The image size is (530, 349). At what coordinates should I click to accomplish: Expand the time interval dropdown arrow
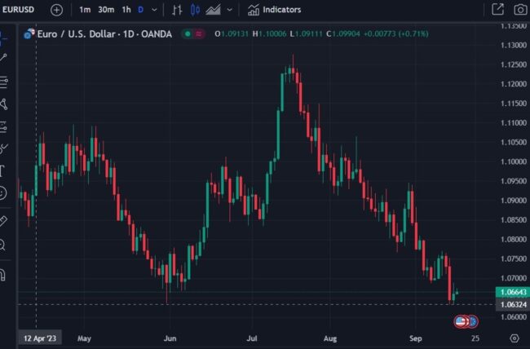click(156, 10)
